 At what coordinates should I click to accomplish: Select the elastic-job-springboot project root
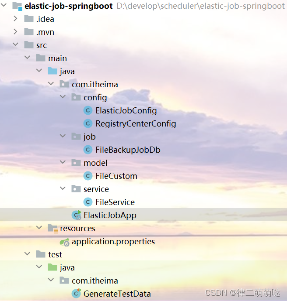click(69, 6)
